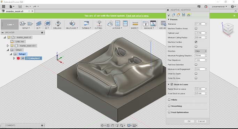Enable Feed Optimization checkbox
The image size is (238, 129).
pyautogui.click(x=169, y=112)
